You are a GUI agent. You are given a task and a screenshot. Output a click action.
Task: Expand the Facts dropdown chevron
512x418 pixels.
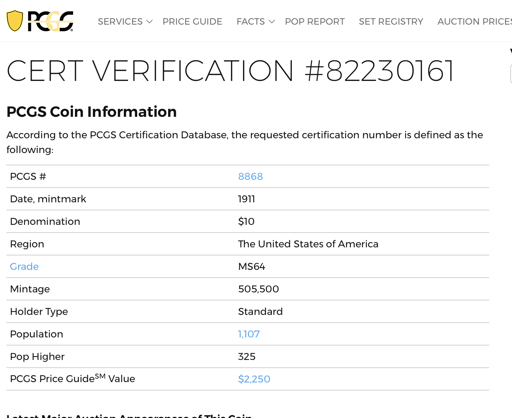coord(271,22)
